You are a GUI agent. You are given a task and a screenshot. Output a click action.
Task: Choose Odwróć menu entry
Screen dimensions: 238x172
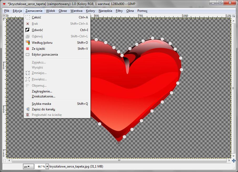click(x=57, y=30)
